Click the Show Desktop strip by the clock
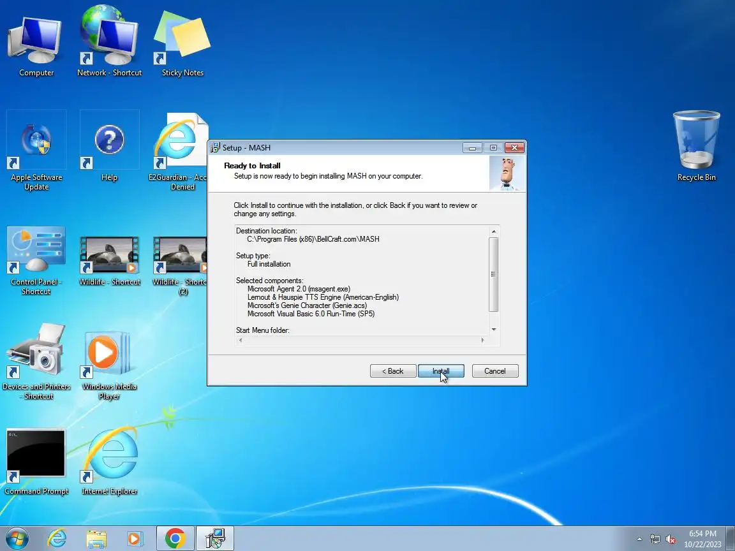Screen dimensions: 735x551 tap(731, 538)
